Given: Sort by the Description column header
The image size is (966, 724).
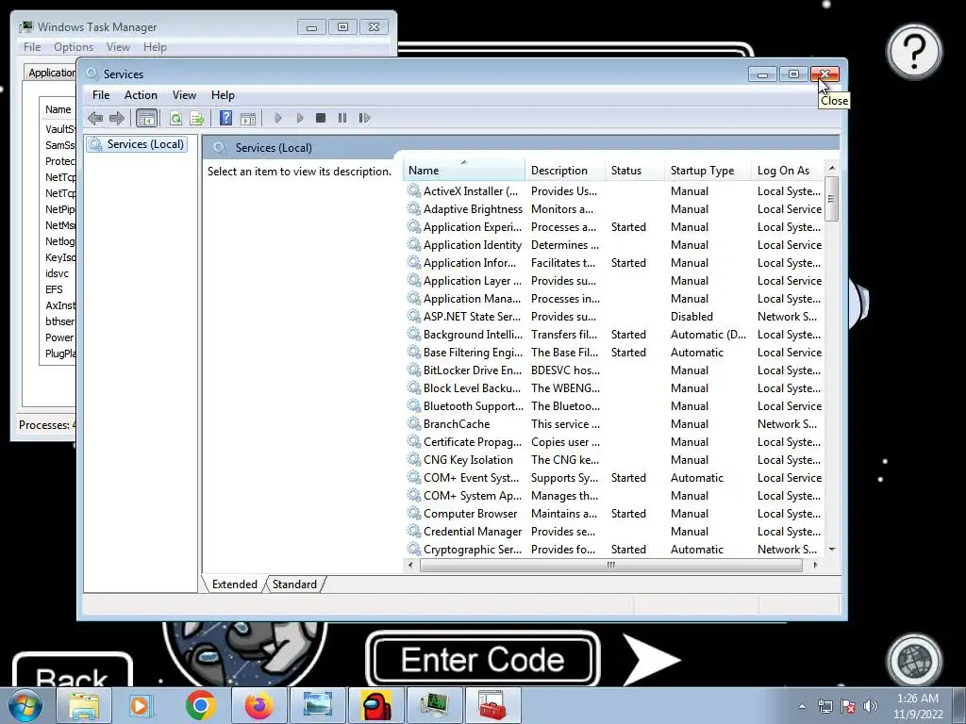Looking at the screenshot, I should (565, 171).
